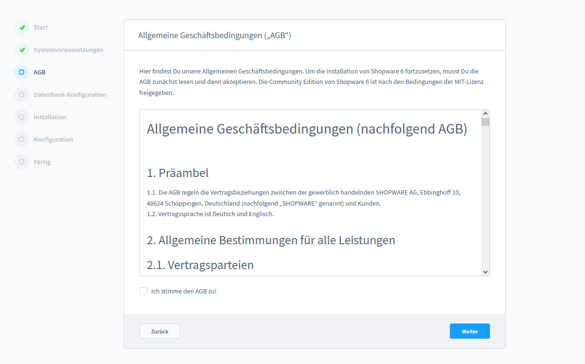Click the Installation step circle
This screenshot has height=364, width=585.
(x=21, y=117)
